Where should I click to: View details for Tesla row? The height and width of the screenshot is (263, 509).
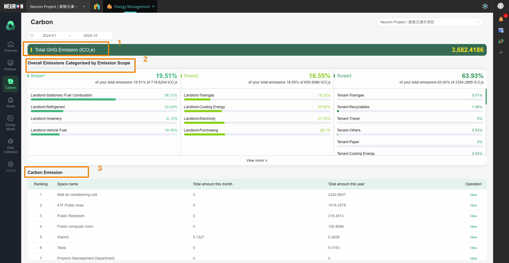pyautogui.click(x=473, y=248)
